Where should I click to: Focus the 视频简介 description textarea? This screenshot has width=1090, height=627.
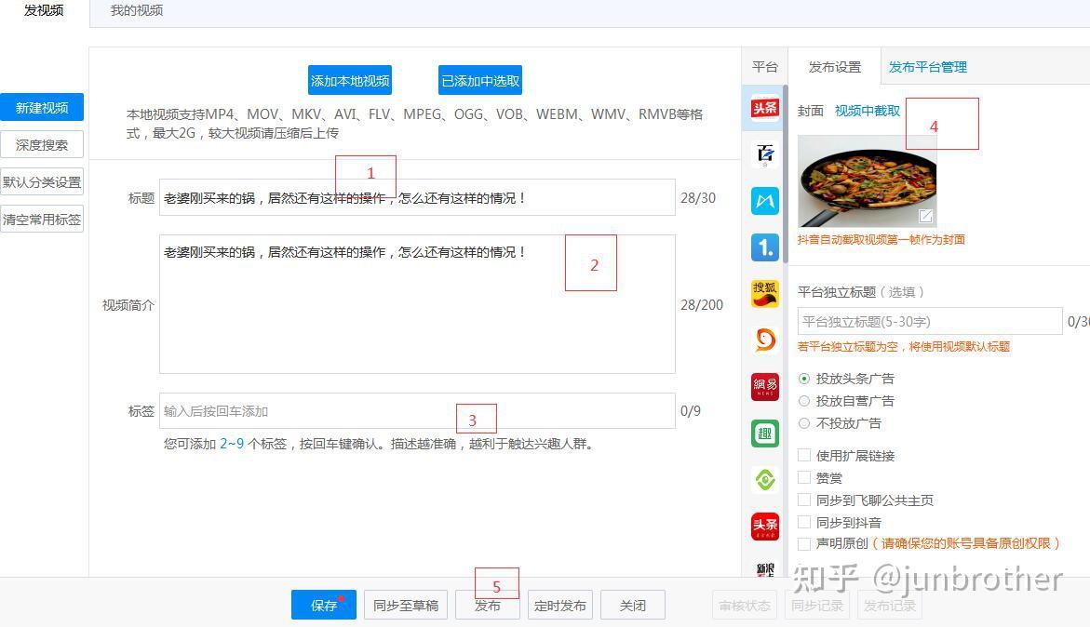tap(417, 304)
